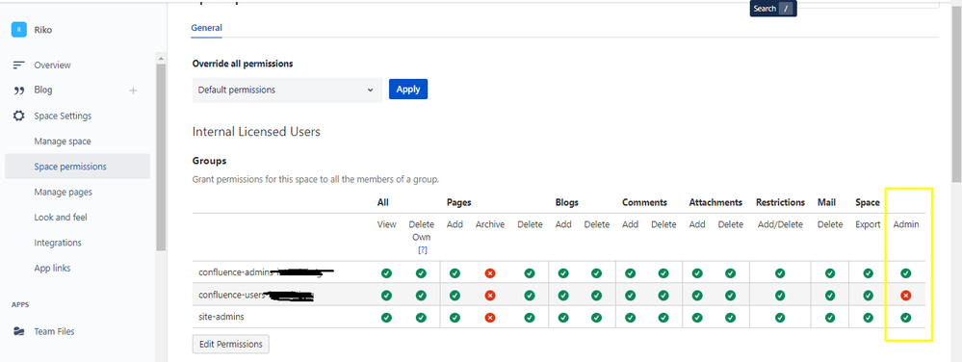Open Team Files app icon
962x362 pixels.
click(19, 331)
